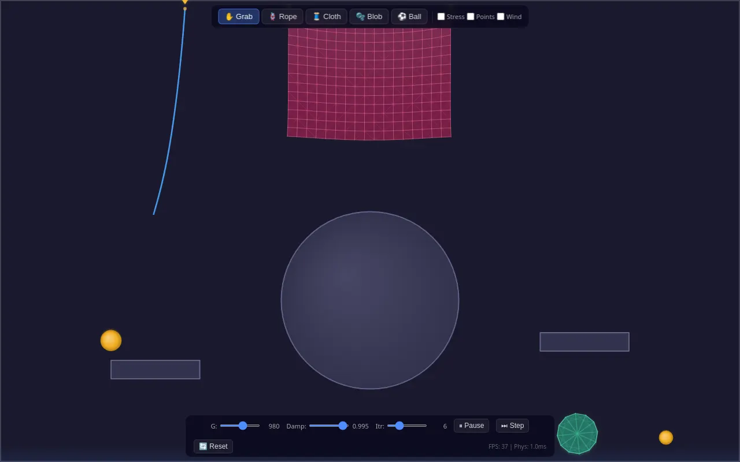Select the Rope tool
Screen dimensions: 740x462
(282, 17)
